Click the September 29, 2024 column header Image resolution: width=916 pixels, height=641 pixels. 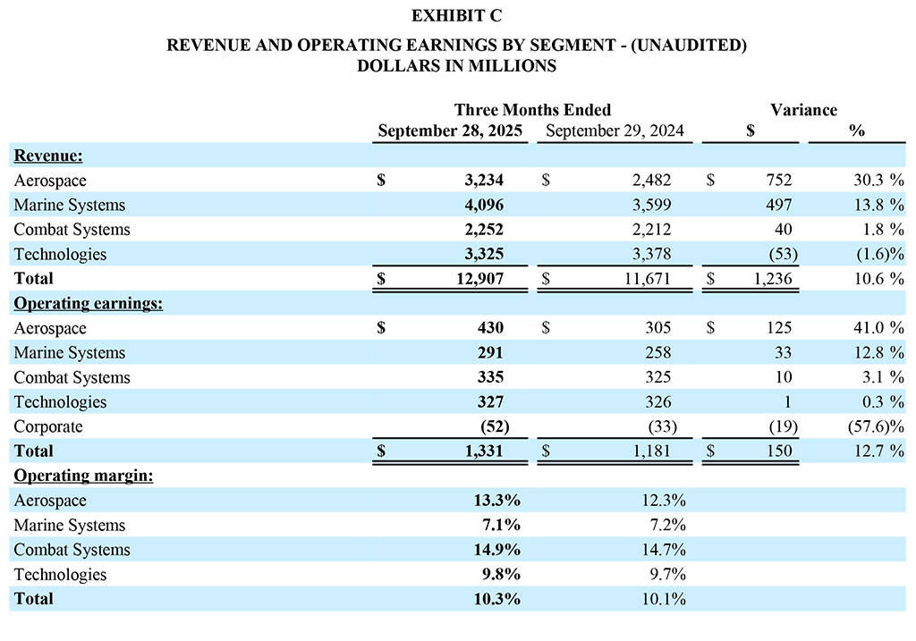point(615,131)
